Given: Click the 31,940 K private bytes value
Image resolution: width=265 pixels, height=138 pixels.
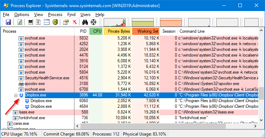Looking at the screenshot, I should (123, 95).
